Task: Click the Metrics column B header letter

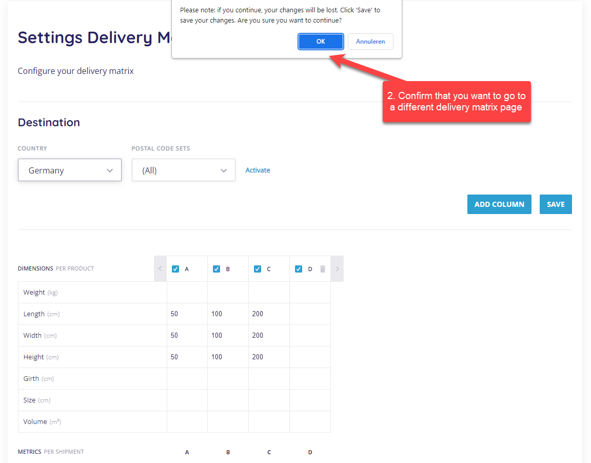Action: point(228,452)
